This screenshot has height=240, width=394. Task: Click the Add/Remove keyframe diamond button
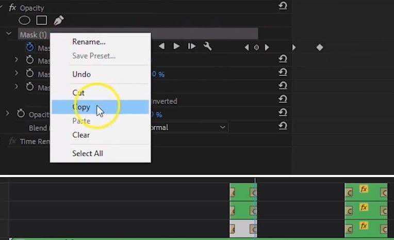pos(256,47)
